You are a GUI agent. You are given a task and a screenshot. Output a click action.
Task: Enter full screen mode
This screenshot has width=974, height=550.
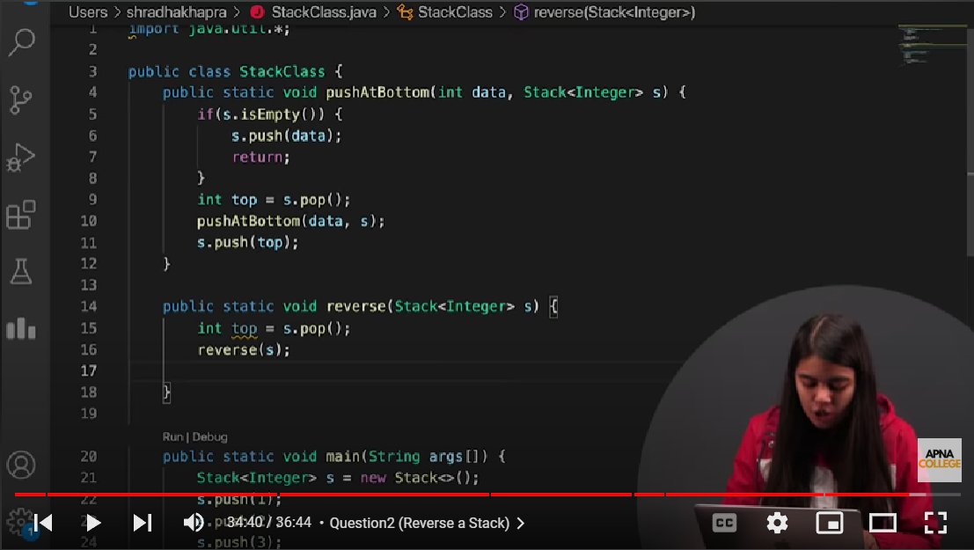tap(935, 523)
